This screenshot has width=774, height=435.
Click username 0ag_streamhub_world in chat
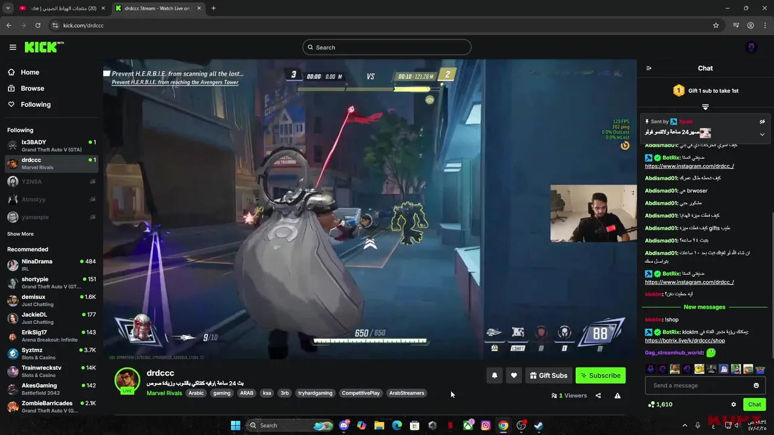pyautogui.click(x=674, y=353)
